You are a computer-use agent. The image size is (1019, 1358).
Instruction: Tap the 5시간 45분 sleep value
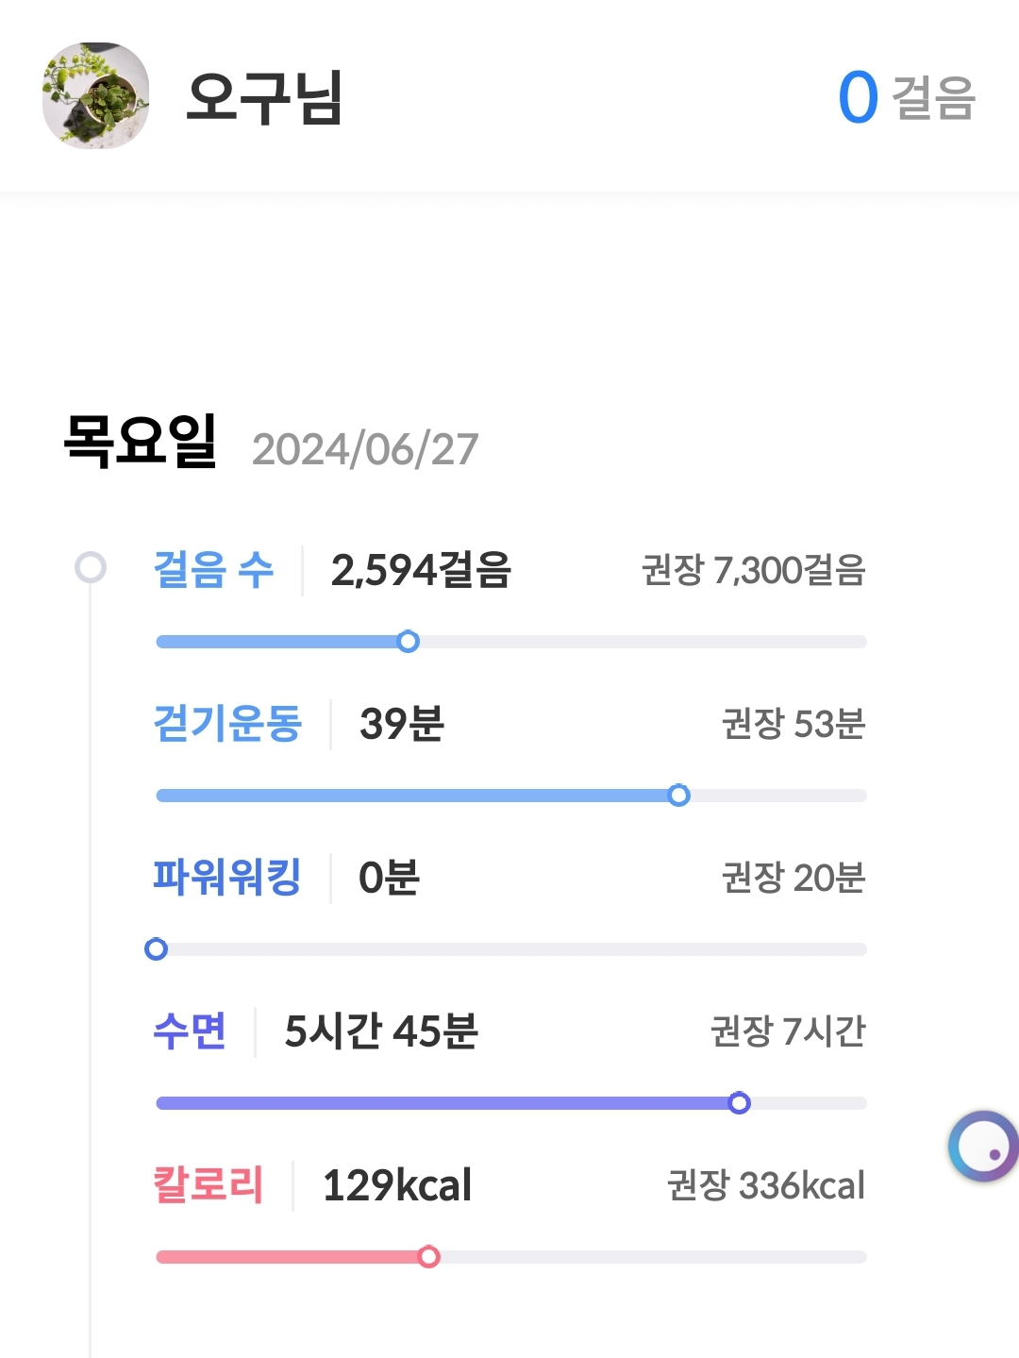[381, 1031]
